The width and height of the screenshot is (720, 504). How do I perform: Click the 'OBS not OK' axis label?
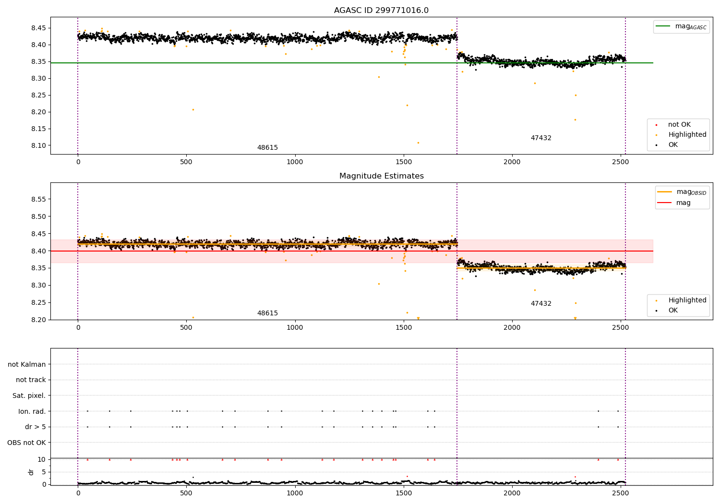coord(26,443)
